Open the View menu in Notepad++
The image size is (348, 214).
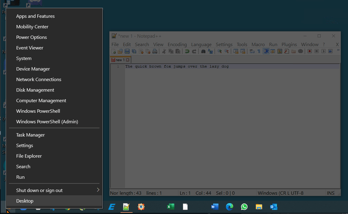point(158,44)
